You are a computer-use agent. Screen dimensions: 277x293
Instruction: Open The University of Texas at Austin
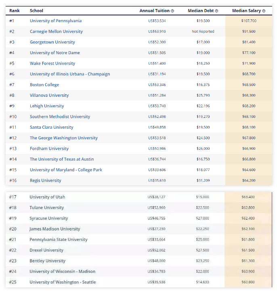click(x=62, y=159)
